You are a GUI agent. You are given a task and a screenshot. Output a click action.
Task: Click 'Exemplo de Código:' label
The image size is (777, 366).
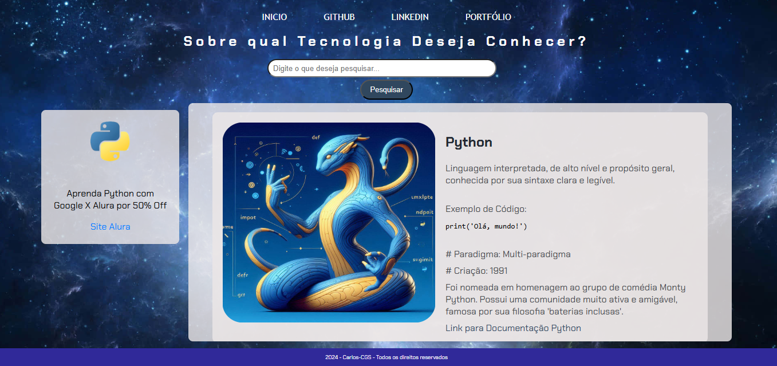[x=486, y=209]
